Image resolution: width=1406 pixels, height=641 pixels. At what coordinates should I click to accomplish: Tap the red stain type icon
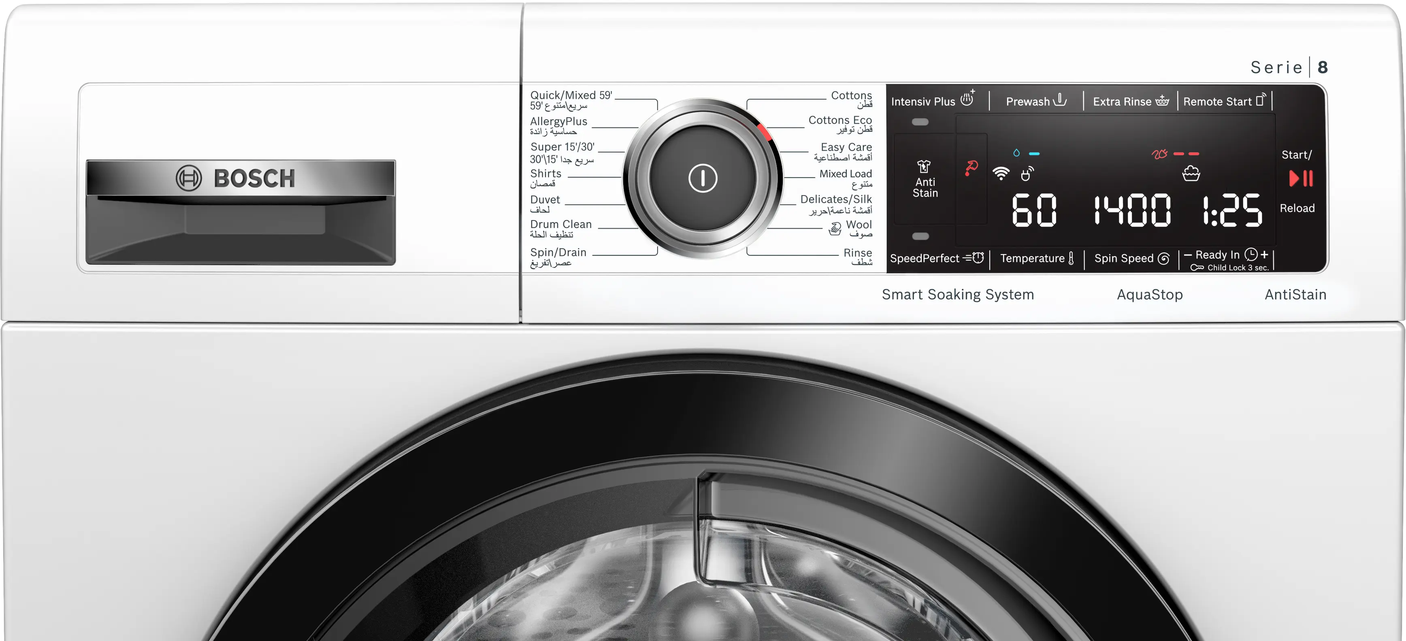point(971,168)
